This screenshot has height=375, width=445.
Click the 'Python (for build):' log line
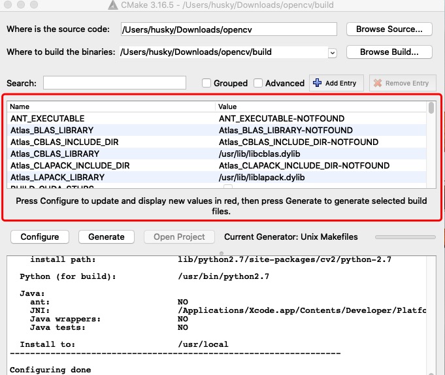point(68,276)
